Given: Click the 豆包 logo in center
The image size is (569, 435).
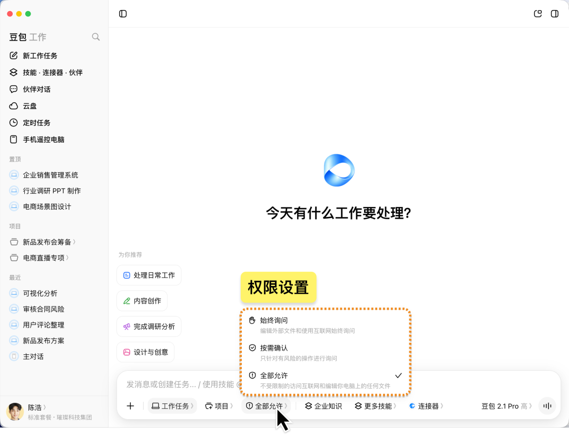Looking at the screenshot, I should [x=339, y=170].
